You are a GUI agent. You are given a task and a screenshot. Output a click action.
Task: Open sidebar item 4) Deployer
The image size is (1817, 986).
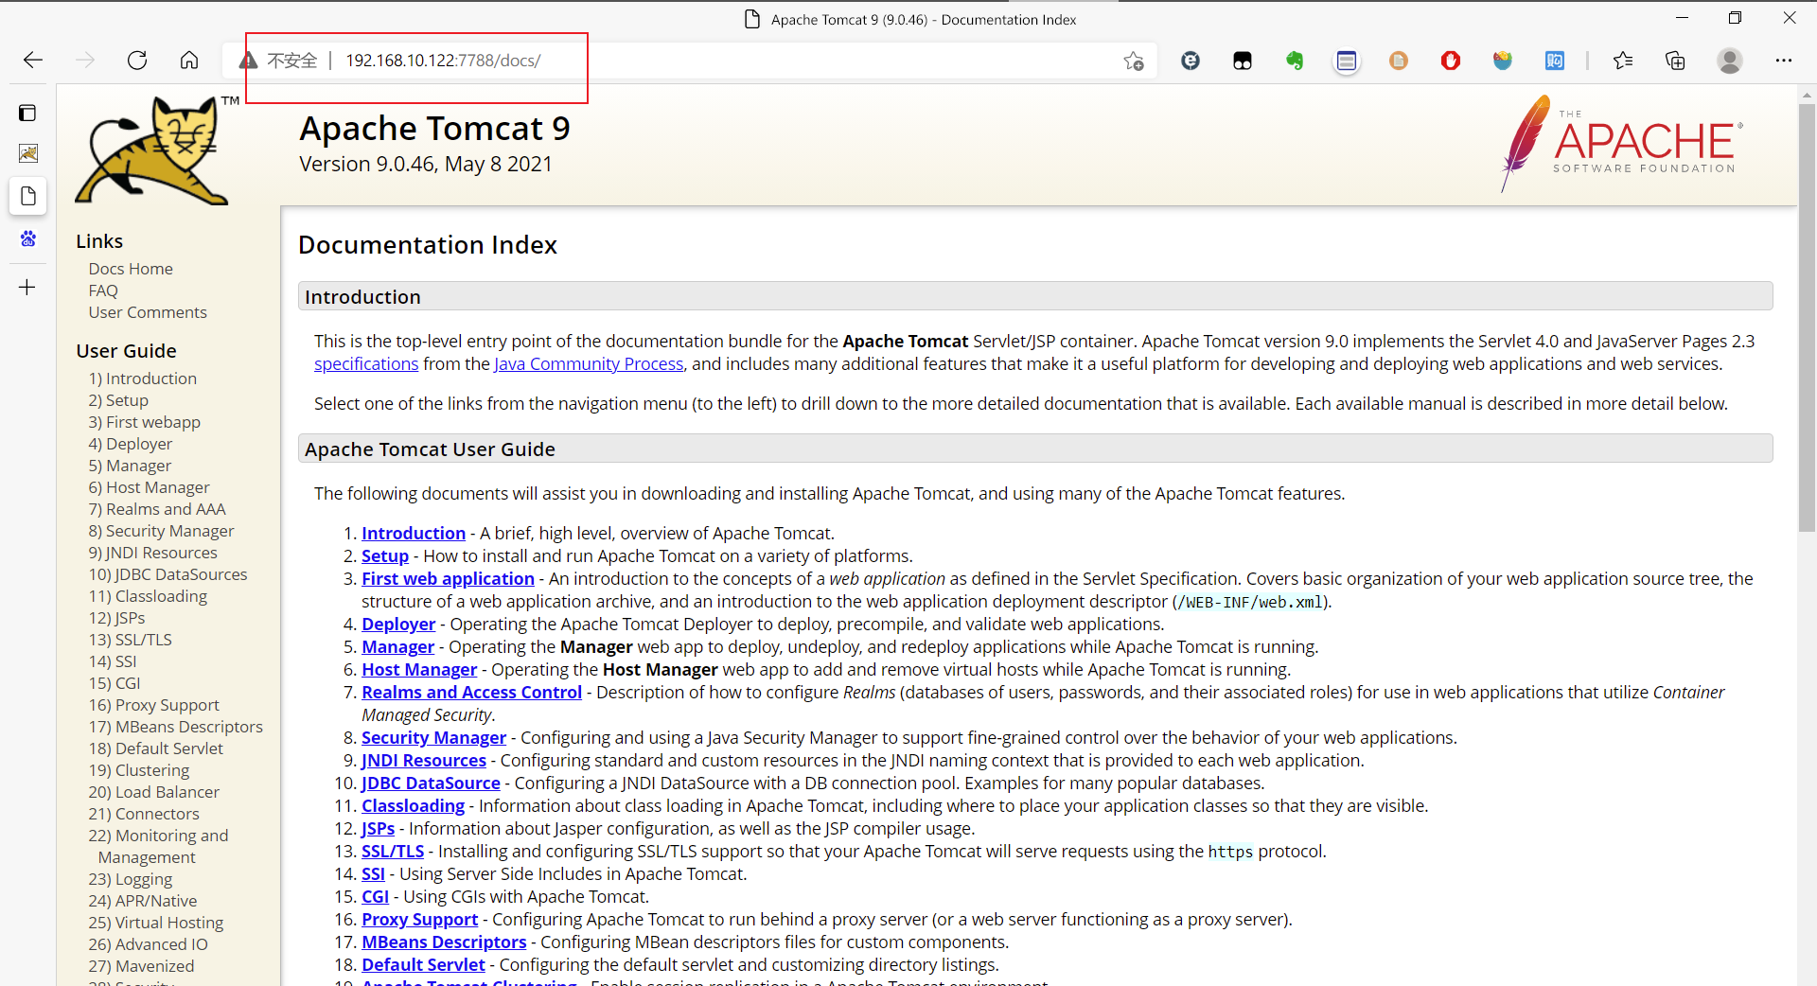(131, 444)
